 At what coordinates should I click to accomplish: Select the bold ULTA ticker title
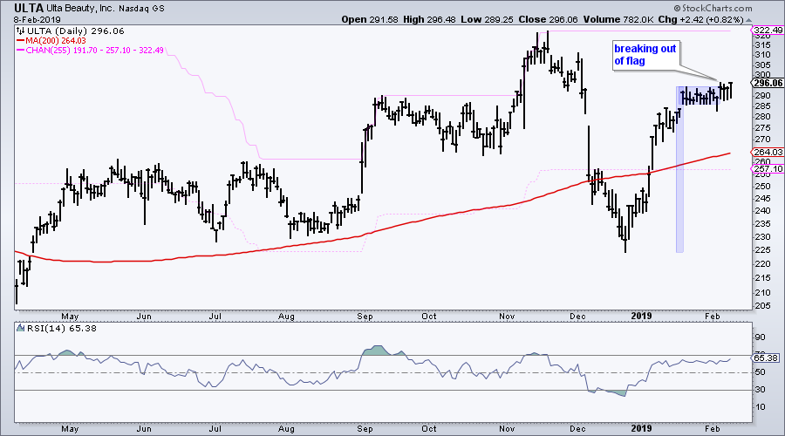coord(29,8)
